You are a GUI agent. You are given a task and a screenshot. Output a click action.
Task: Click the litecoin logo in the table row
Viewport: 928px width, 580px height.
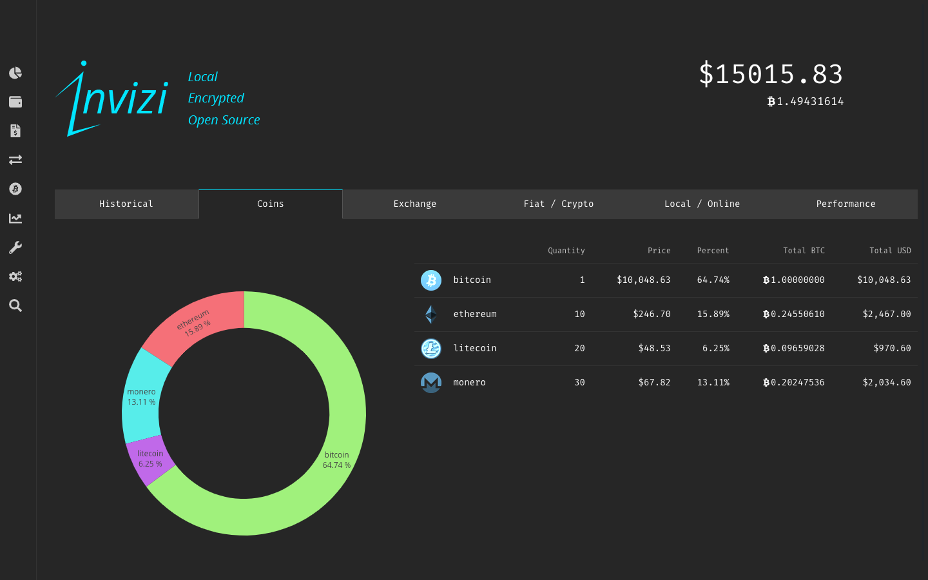(x=431, y=348)
